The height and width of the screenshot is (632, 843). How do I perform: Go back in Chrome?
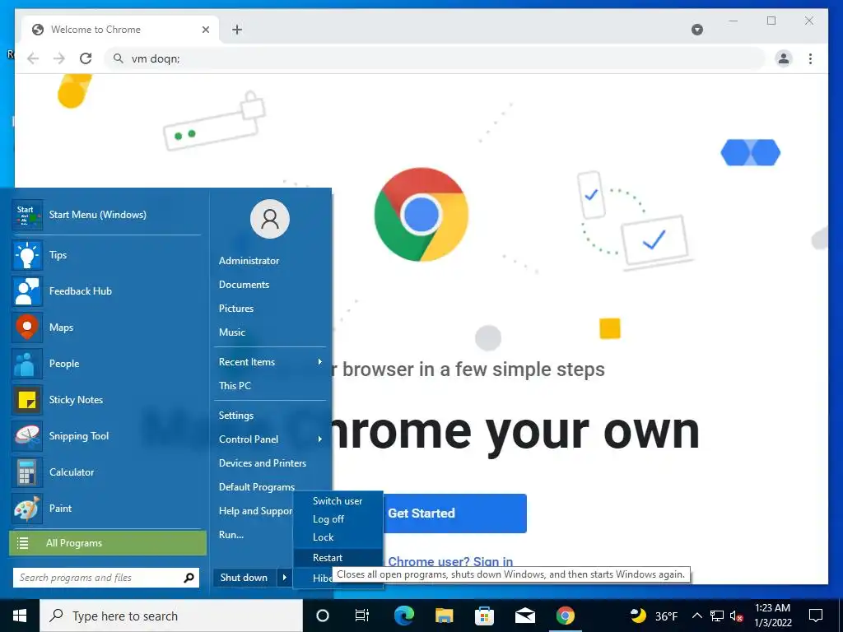coord(33,58)
